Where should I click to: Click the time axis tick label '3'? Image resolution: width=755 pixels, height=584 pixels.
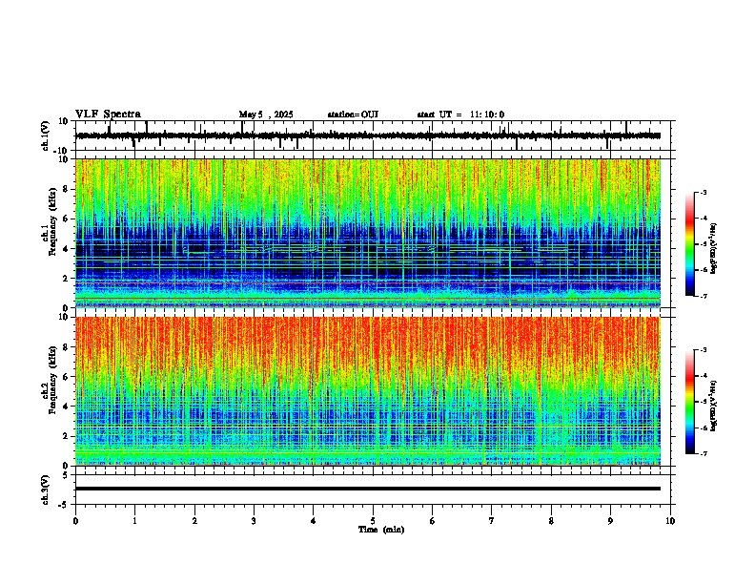[254, 521]
